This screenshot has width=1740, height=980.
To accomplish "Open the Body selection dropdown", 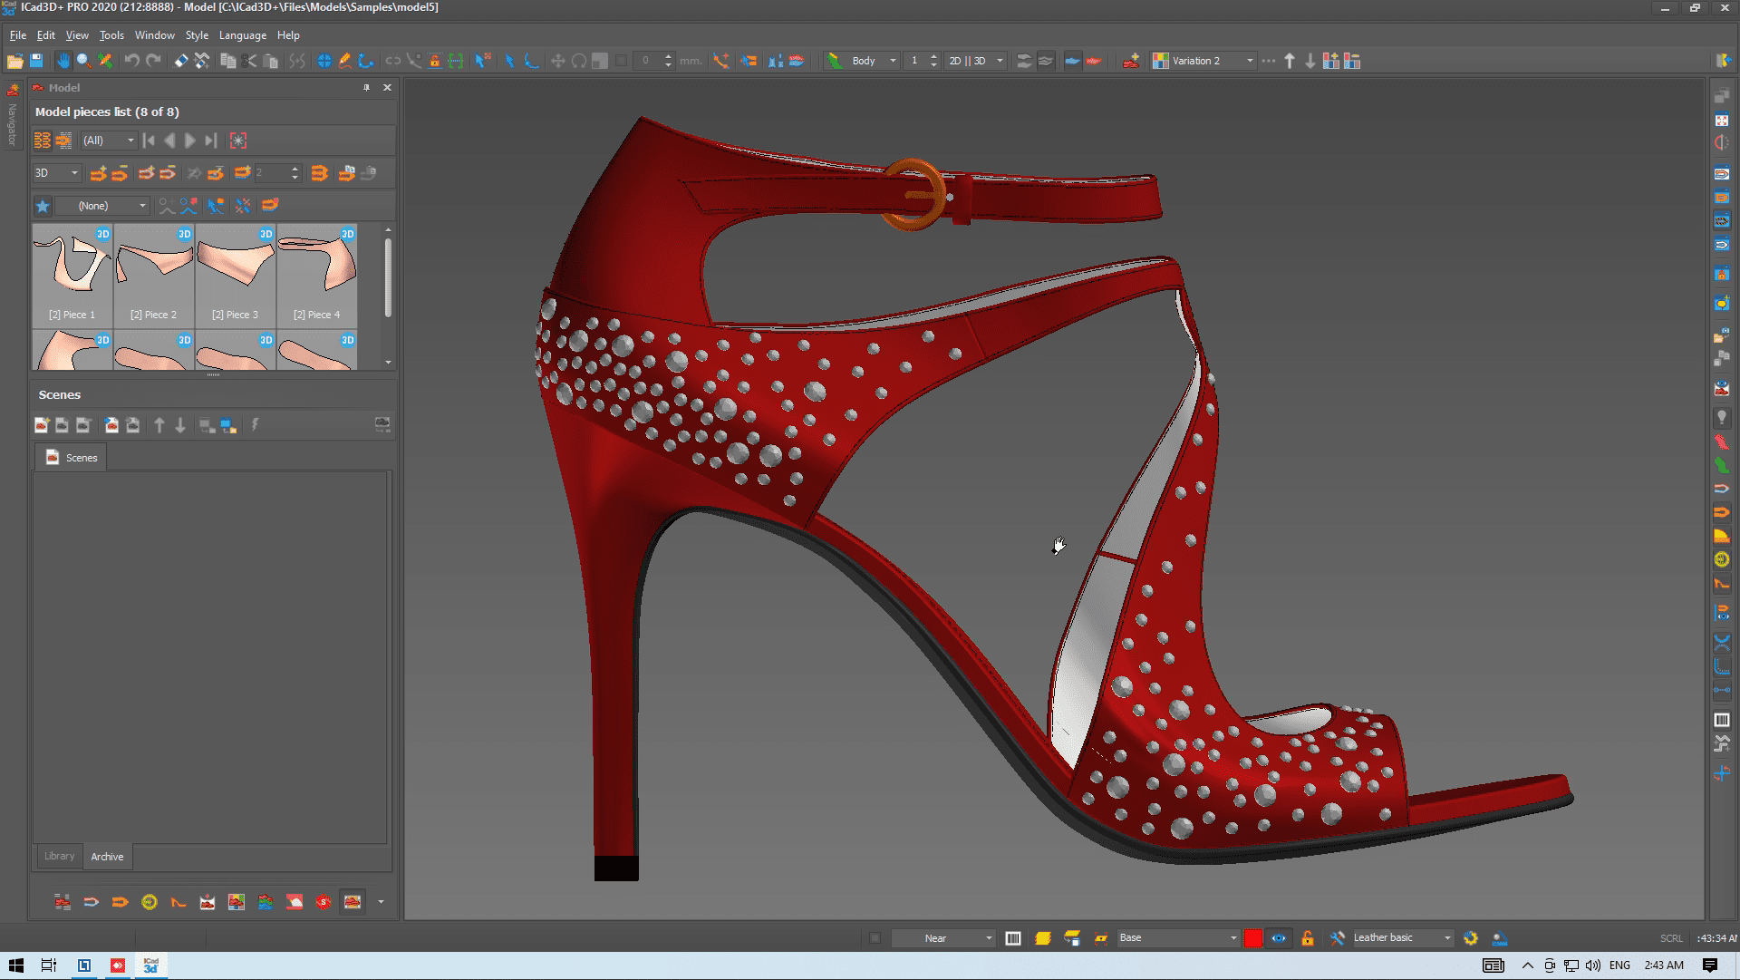I will [x=893, y=61].
